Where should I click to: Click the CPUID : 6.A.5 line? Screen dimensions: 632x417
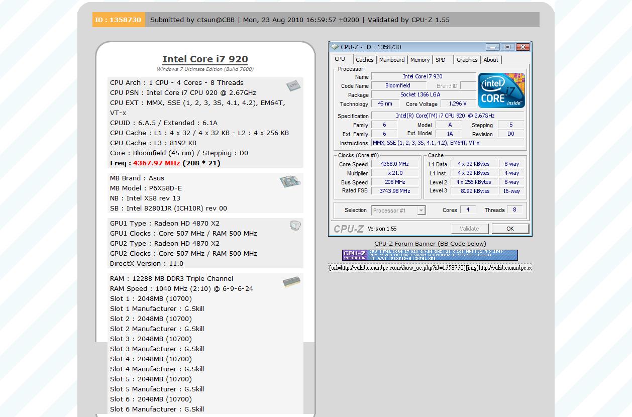coord(164,123)
